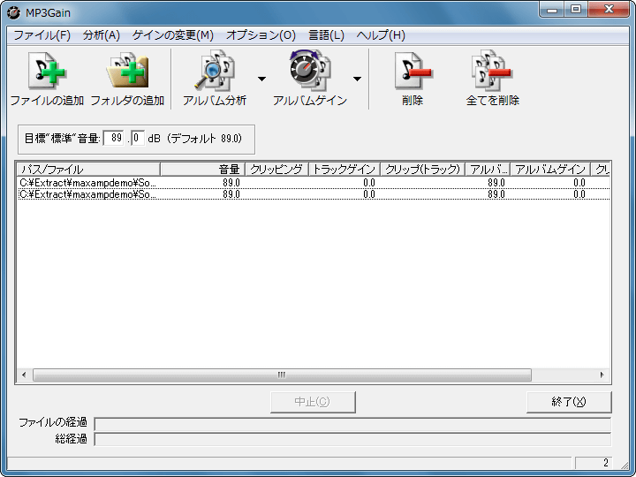
Task: Click second row's album gain value 0.0
Action: pyautogui.click(x=579, y=194)
